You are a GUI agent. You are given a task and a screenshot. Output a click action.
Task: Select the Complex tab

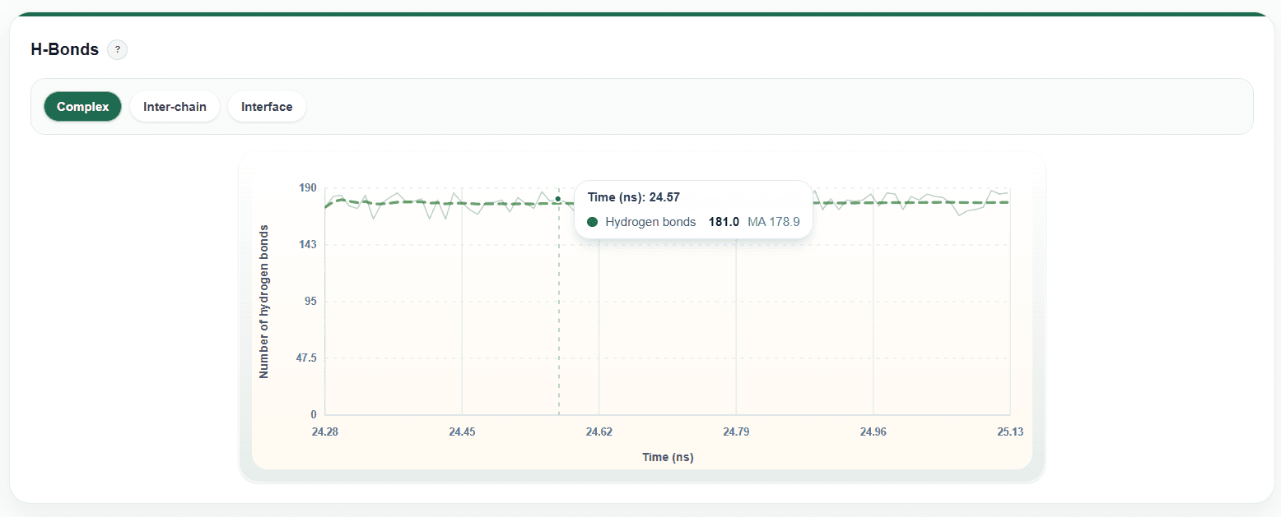[x=82, y=107]
